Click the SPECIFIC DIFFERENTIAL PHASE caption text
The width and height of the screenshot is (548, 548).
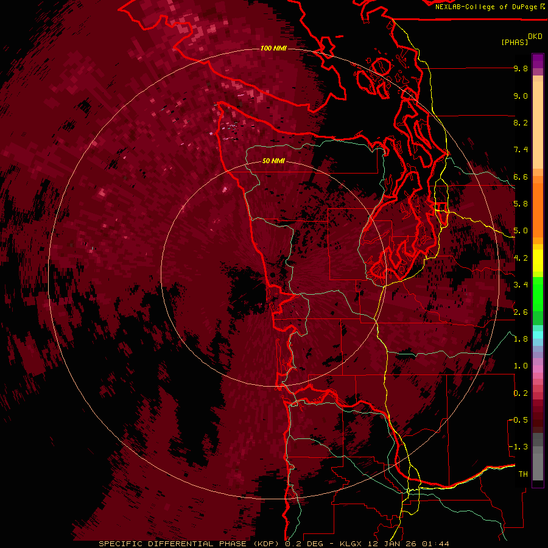pos(174,544)
